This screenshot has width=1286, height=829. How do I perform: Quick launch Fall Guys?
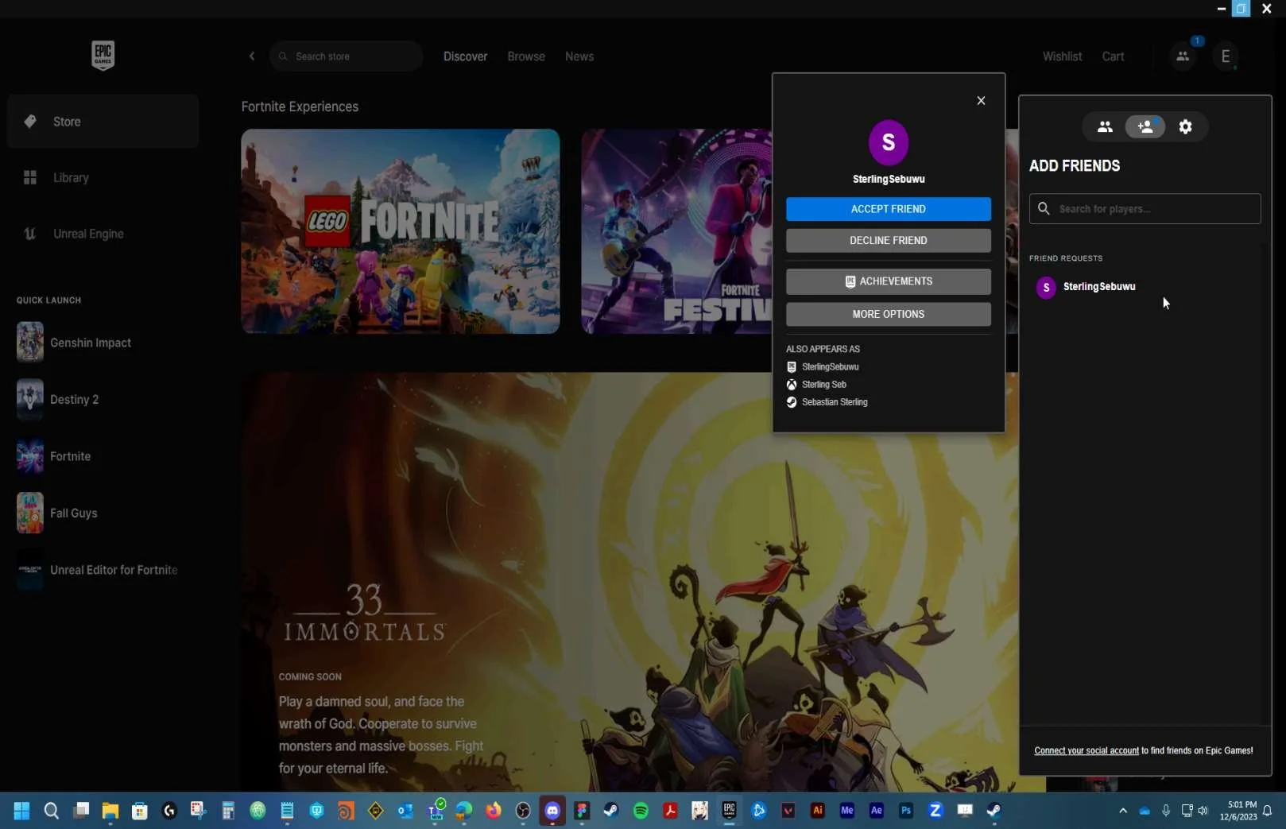[x=103, y=513]
